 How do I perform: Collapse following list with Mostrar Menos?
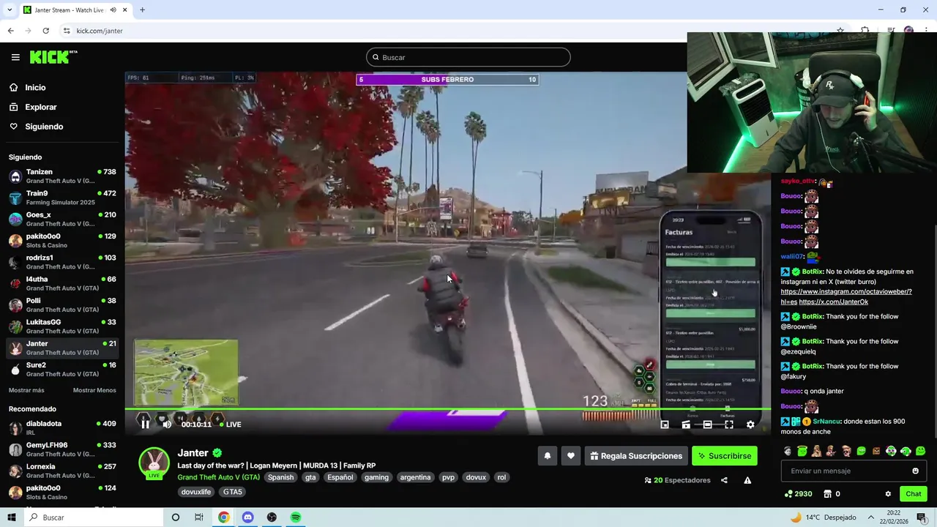coord(94,390)
